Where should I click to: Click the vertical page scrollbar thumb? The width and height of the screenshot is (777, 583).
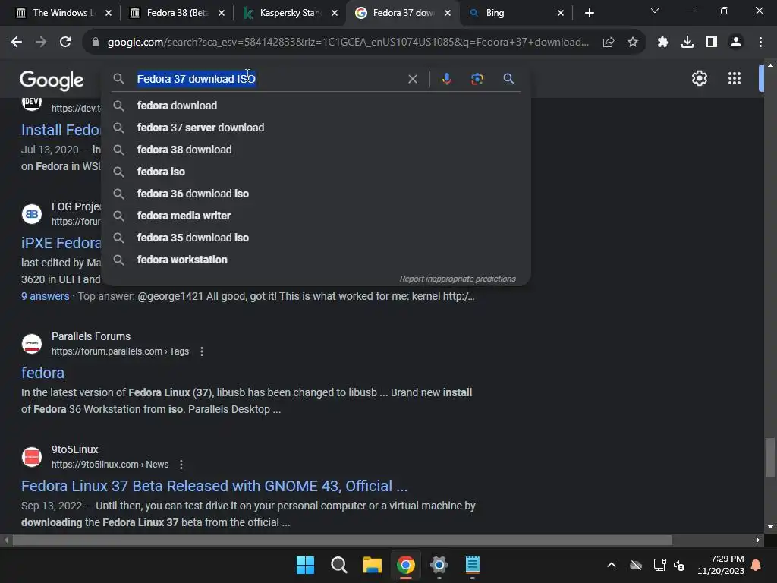click(x=769, y=456)
